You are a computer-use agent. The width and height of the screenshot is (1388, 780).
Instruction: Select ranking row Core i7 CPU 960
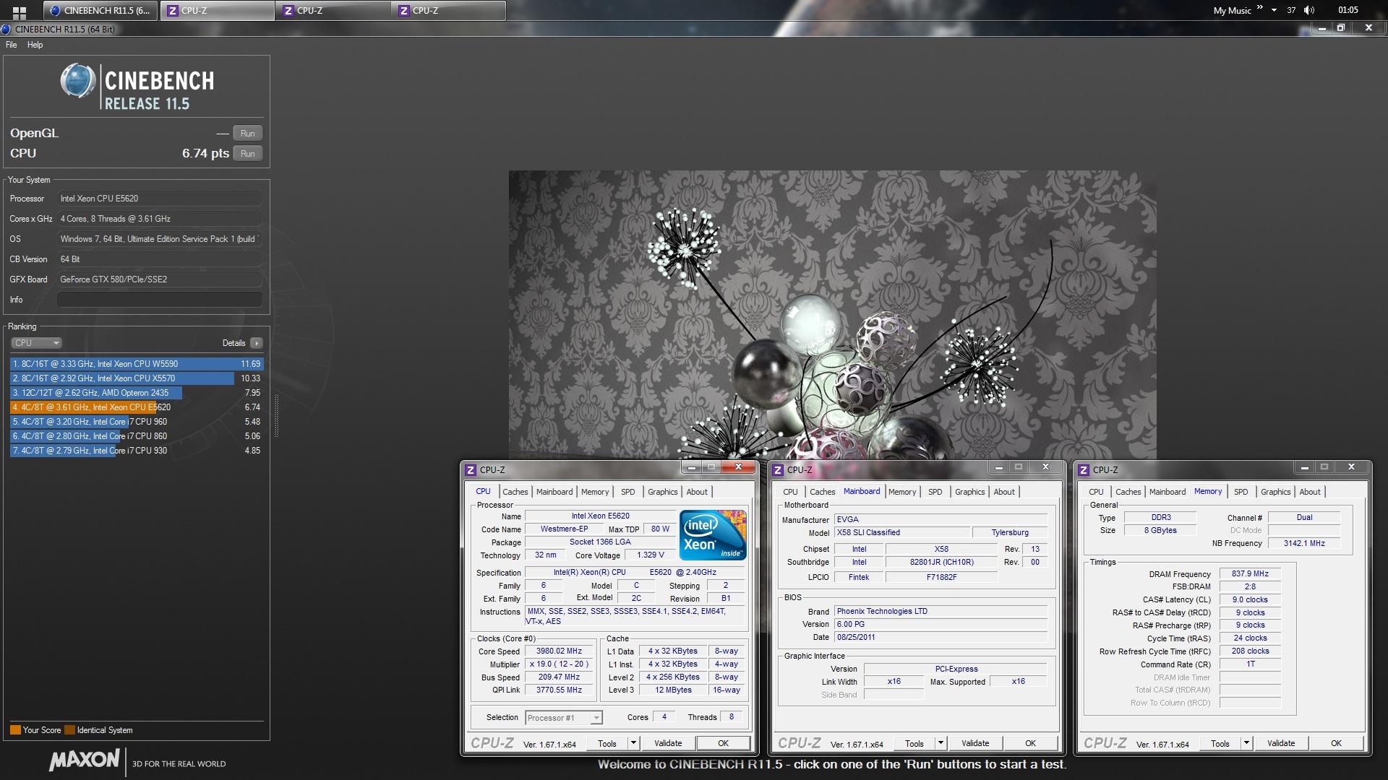pyautogui.click(x=137, y=422)
